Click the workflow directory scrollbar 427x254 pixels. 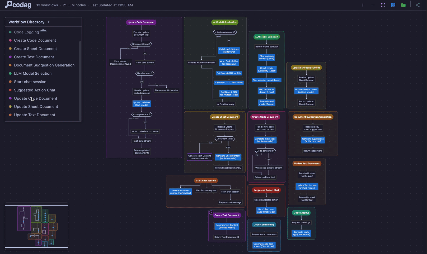pos(80,80)
